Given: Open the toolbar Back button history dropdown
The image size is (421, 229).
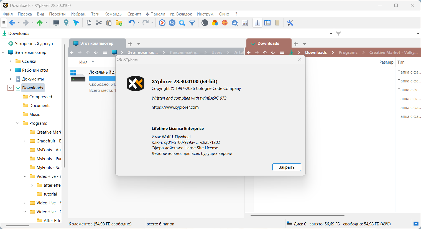Looking at the screenshot, I should (x=19, y=23).
